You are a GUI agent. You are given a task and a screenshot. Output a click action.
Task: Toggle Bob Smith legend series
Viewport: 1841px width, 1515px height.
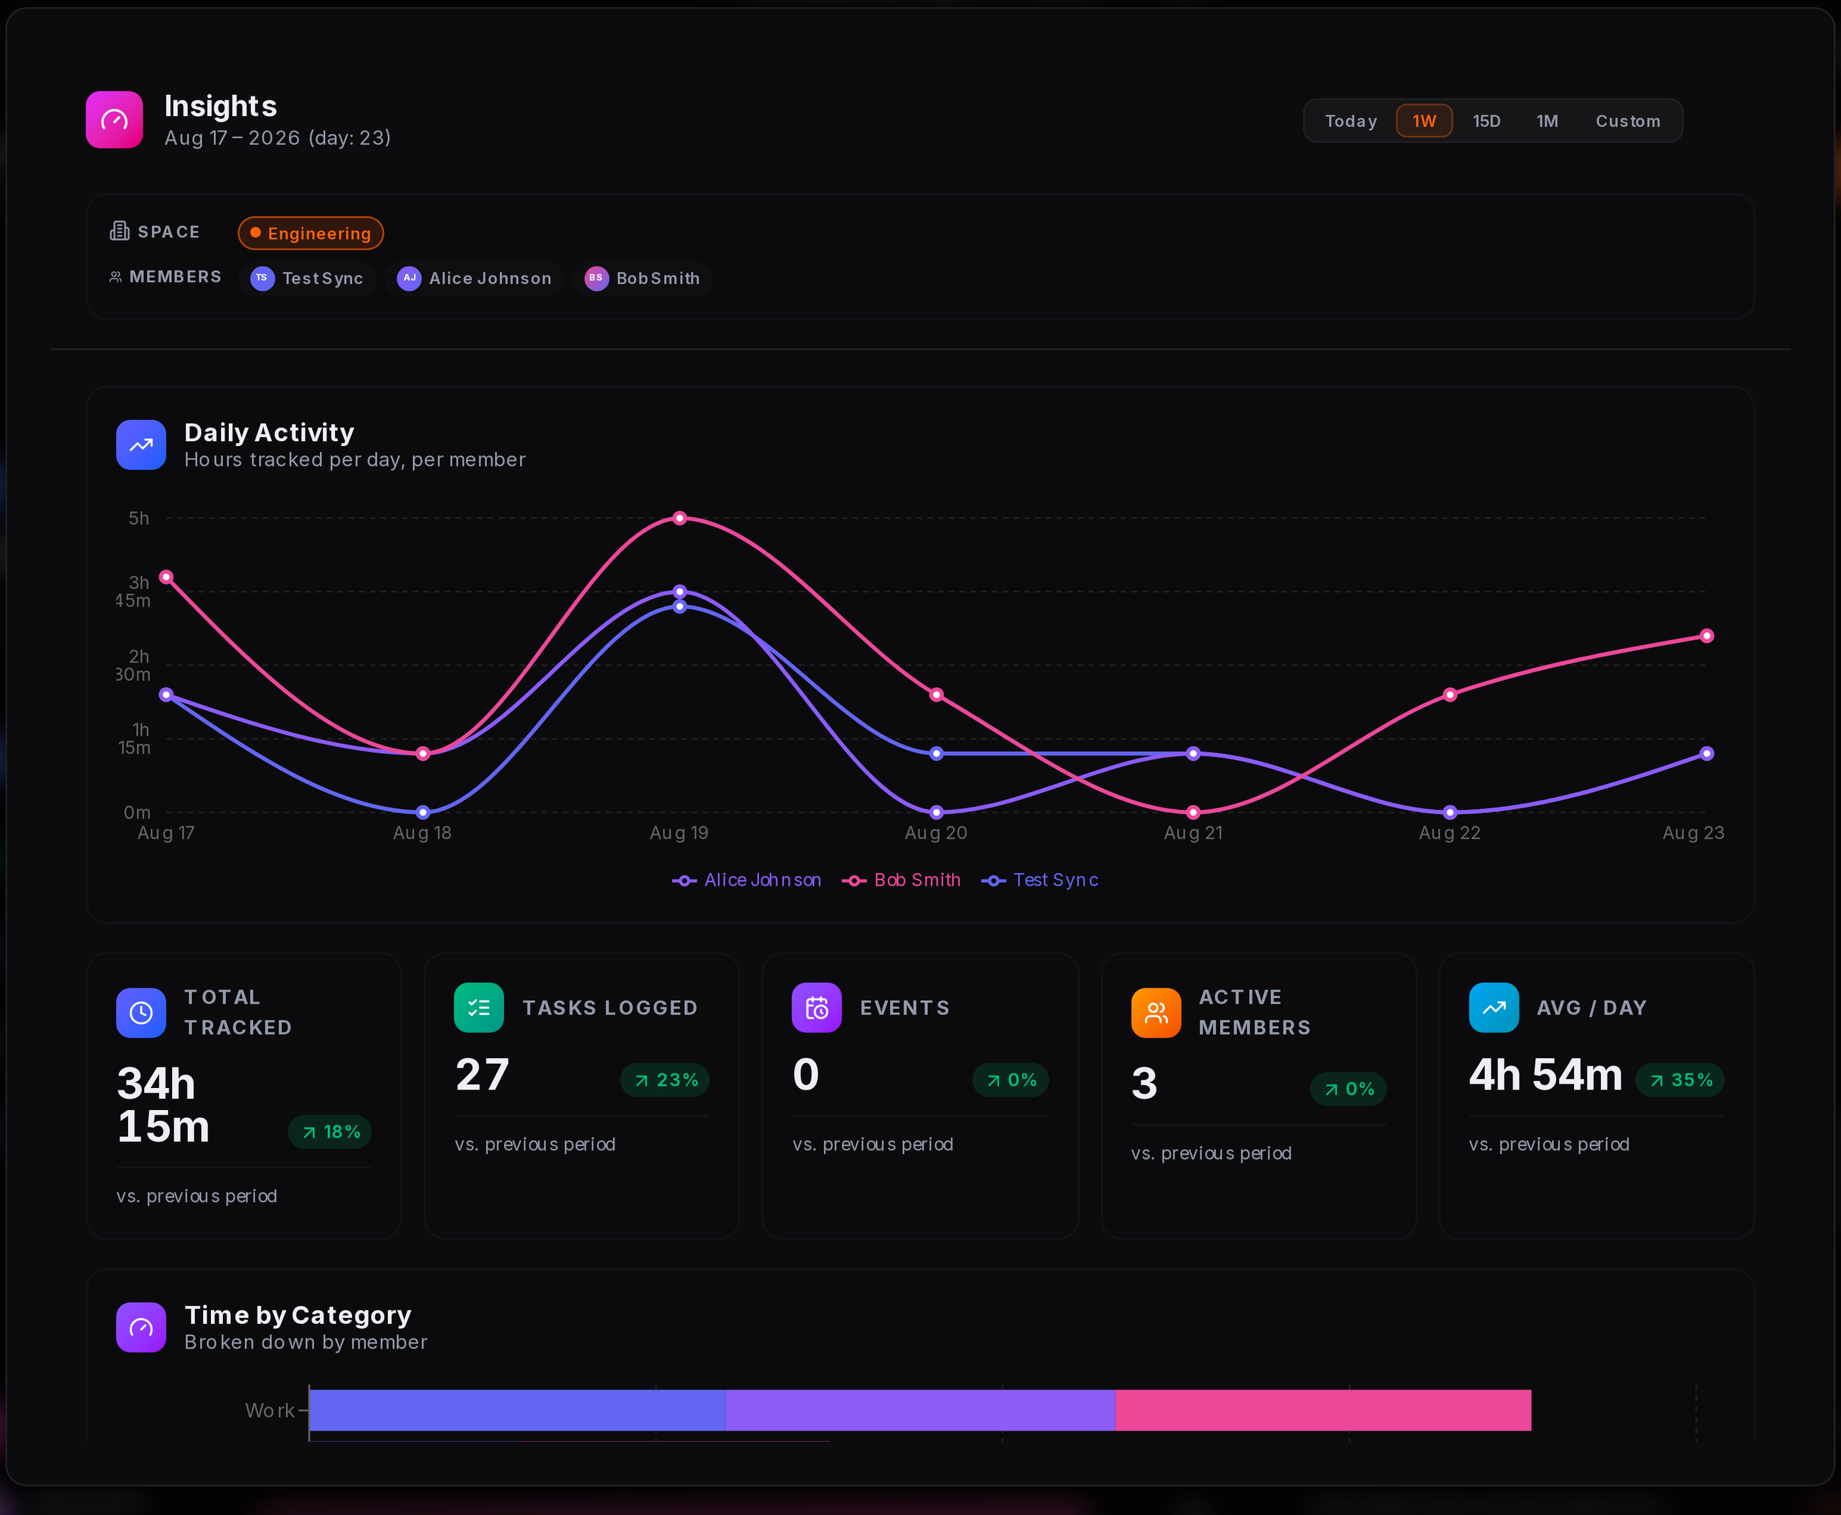[x=901, y=880]
